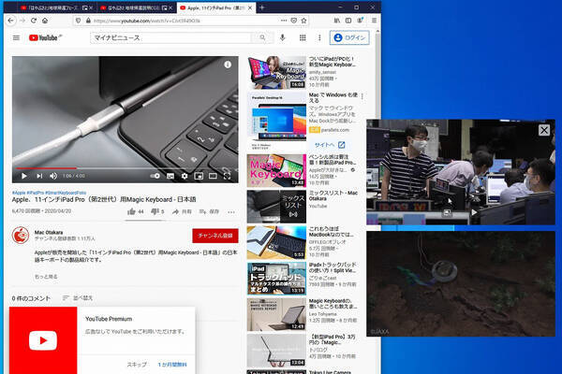Screen dimensions: 562x374
Task: Show the video info card icon
Action: click(228, 65)
